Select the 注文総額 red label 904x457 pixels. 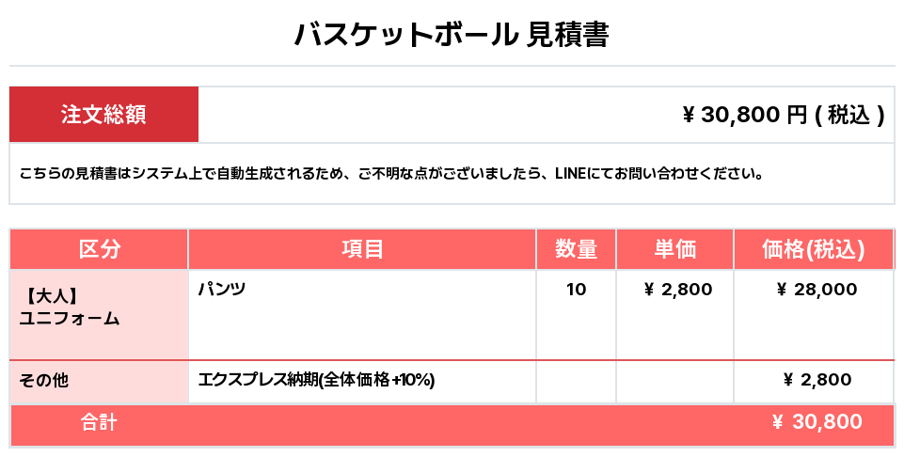103,115
